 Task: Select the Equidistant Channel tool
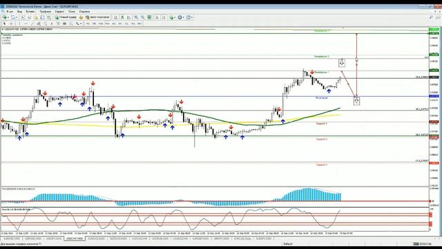[x=39, y=24]
